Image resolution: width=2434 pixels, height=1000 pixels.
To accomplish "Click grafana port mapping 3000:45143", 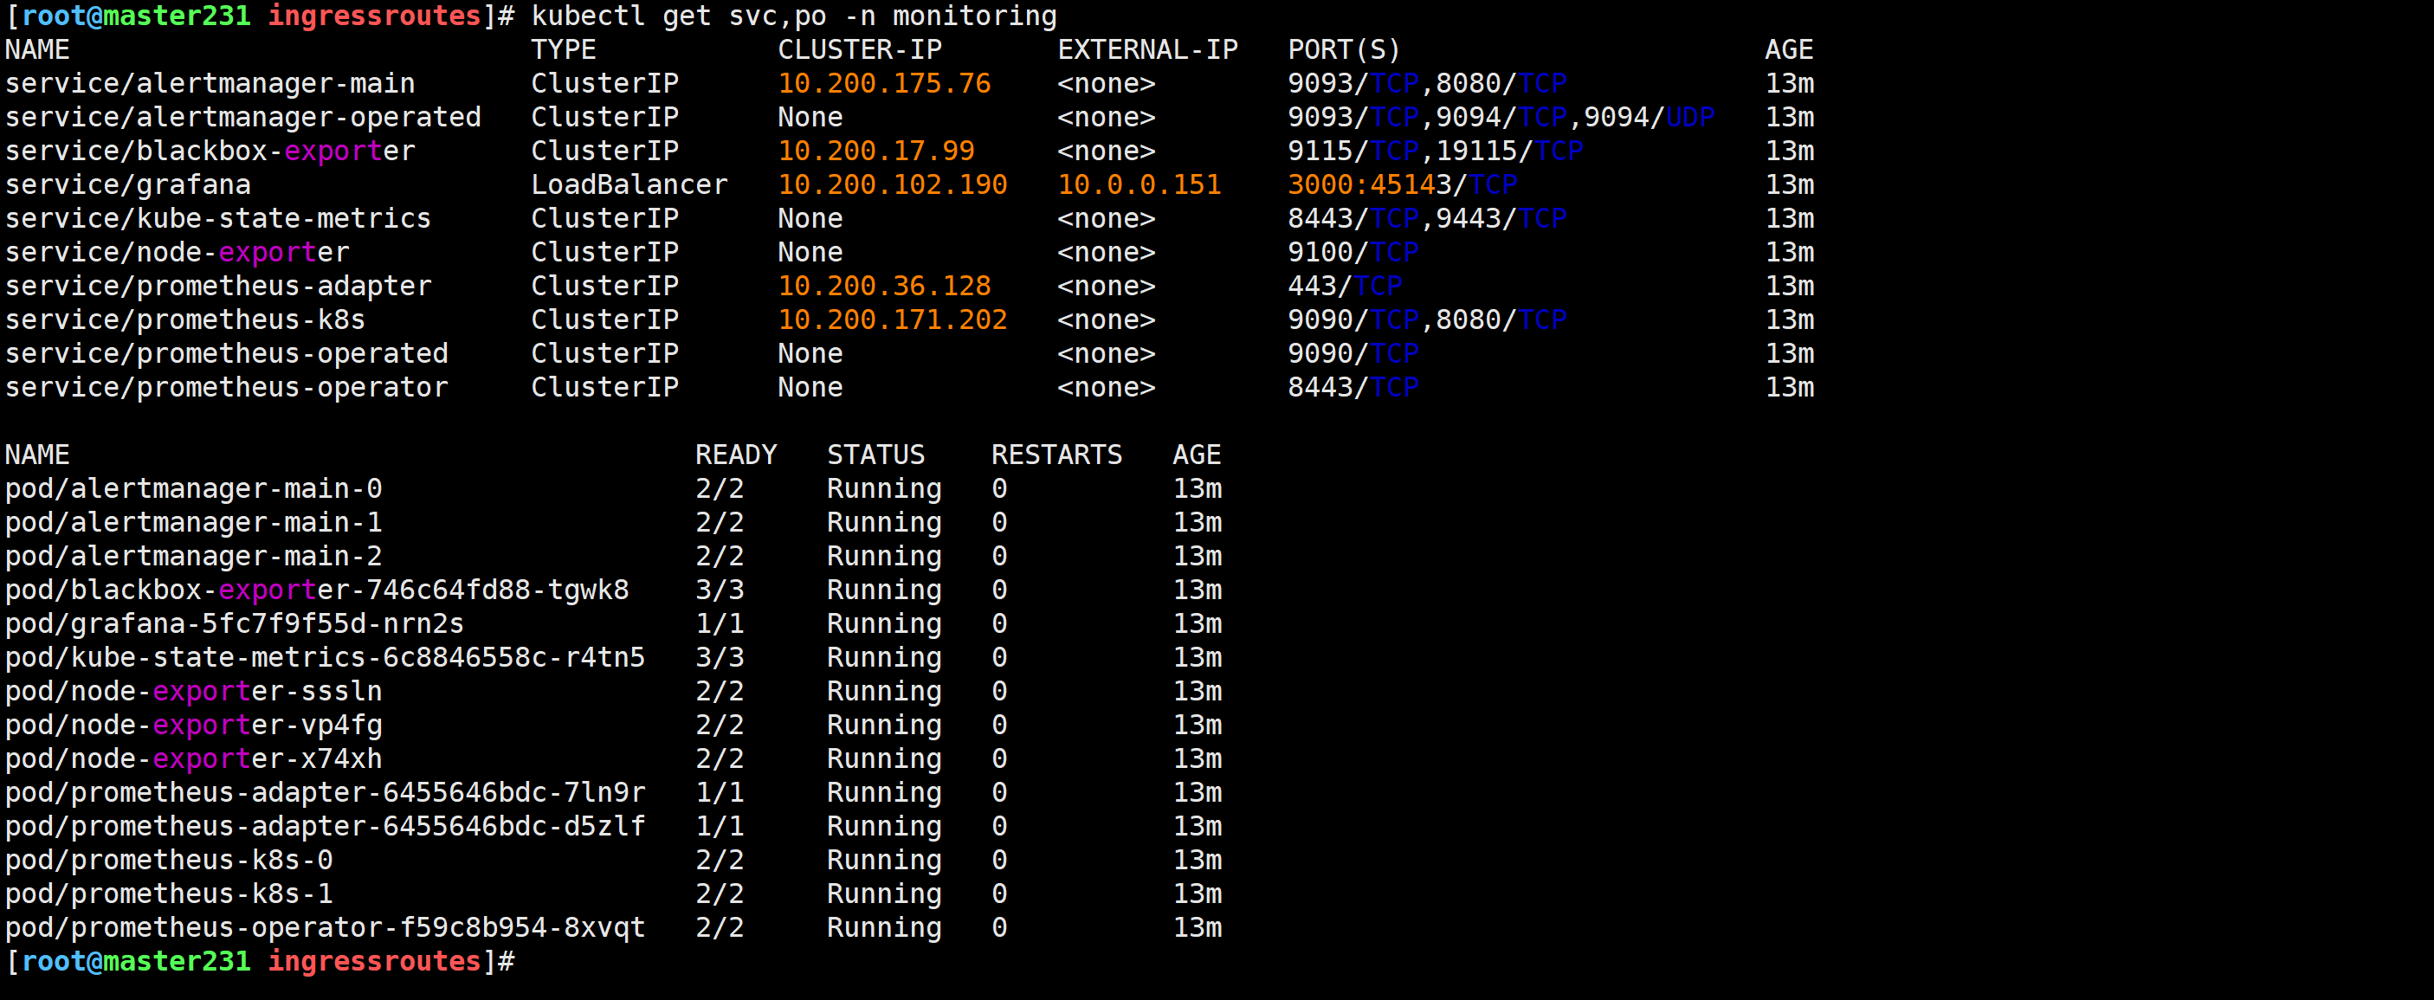I will pos(1369,184).
